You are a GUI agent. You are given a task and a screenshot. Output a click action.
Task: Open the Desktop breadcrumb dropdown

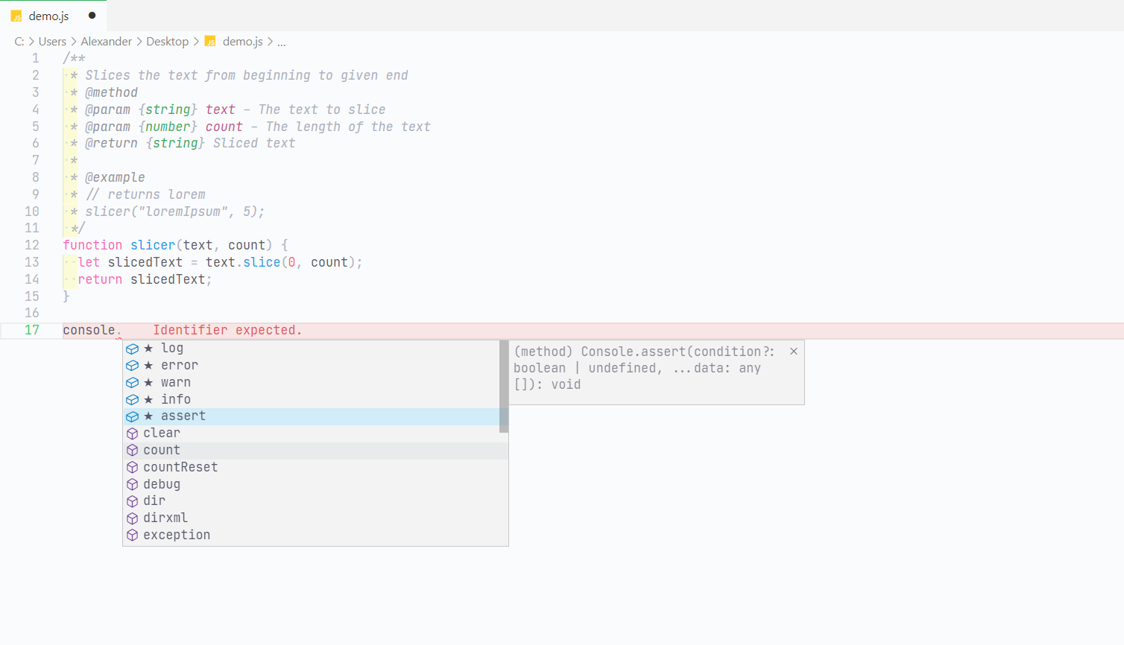[x=167, y=41]
